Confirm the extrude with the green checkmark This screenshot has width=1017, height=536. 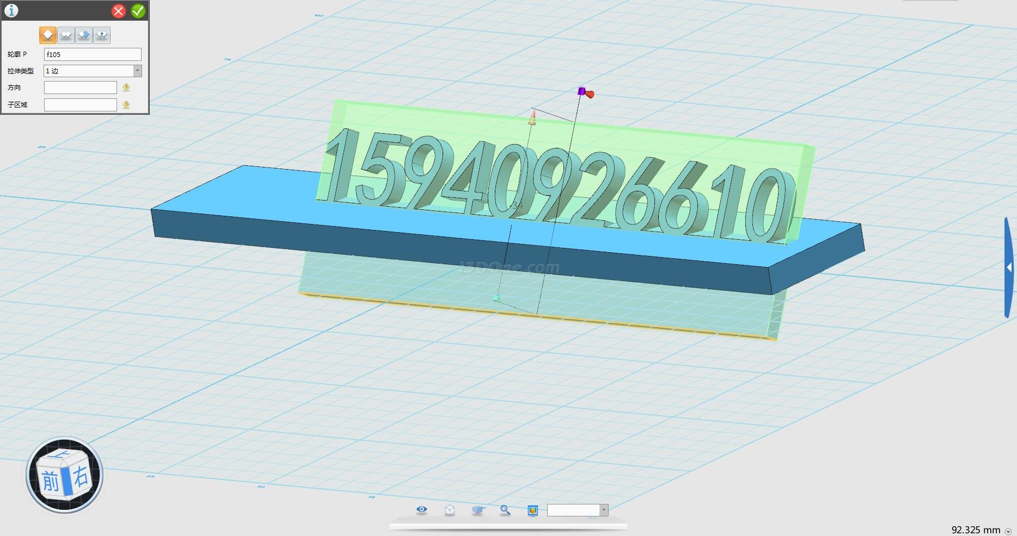click(138, 11)
